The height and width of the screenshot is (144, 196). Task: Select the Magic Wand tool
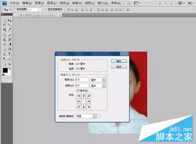point(9,25)
